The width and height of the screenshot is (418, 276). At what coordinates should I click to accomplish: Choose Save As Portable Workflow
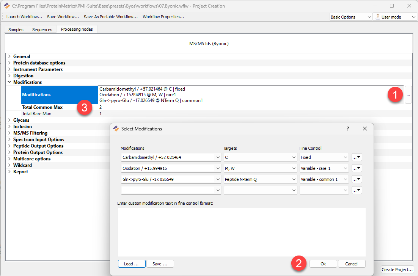click(111, 17)
